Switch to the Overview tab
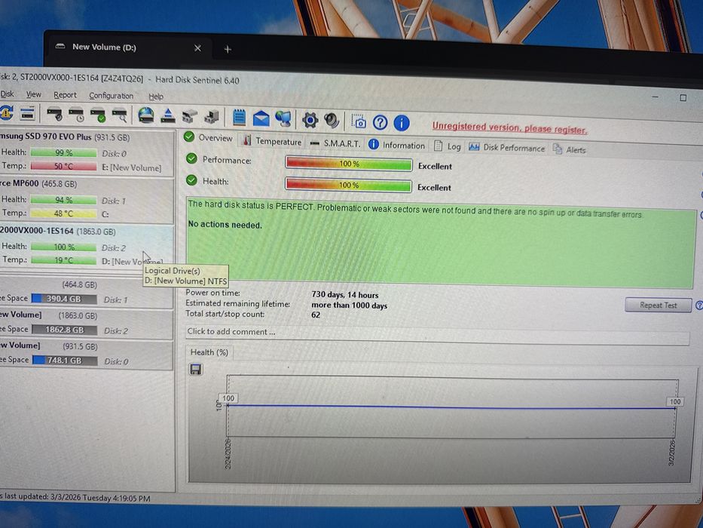Image resolution: width=703 pixels, height=528 pixels. (209, 137)
